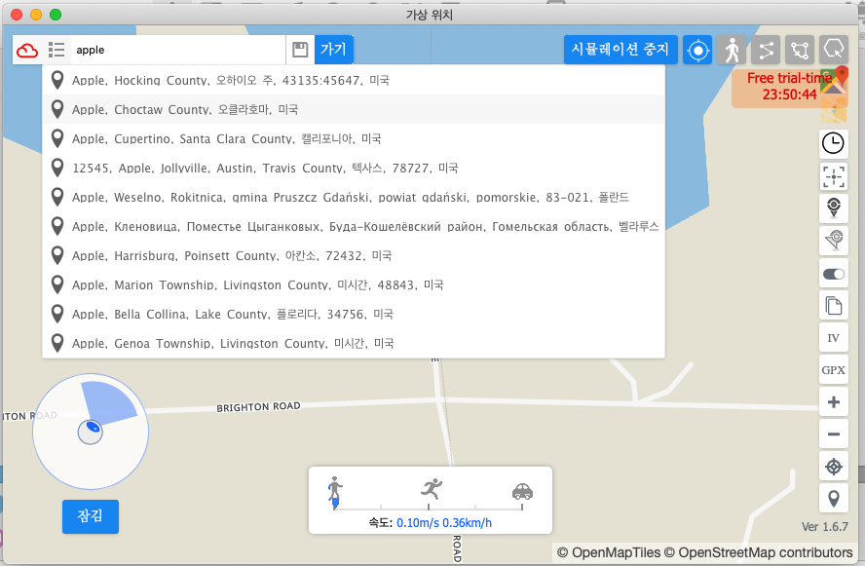
Task: Select Apple, Choctaw County result
Action: click(x=354, y=109)
